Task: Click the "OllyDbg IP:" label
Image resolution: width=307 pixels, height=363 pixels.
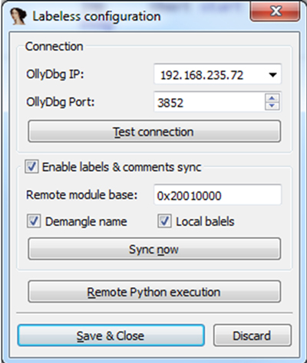Action: point(55,74)
